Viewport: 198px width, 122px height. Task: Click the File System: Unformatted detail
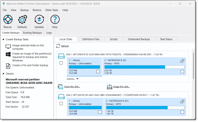[20, 88]
